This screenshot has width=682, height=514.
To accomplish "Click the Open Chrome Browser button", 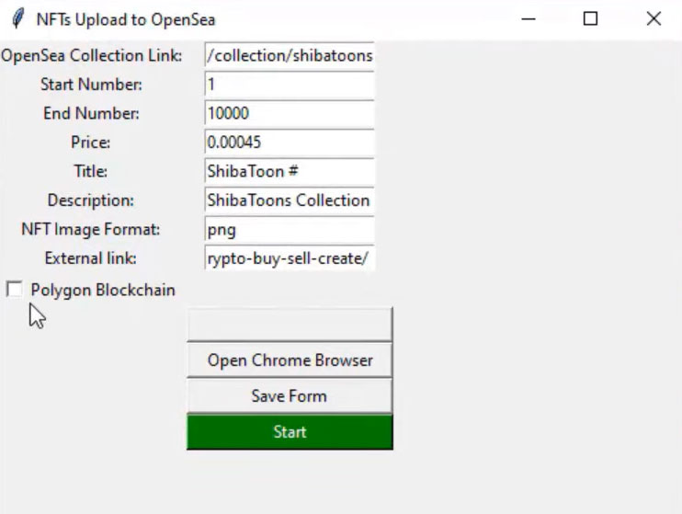I will (x=290, y=360).
